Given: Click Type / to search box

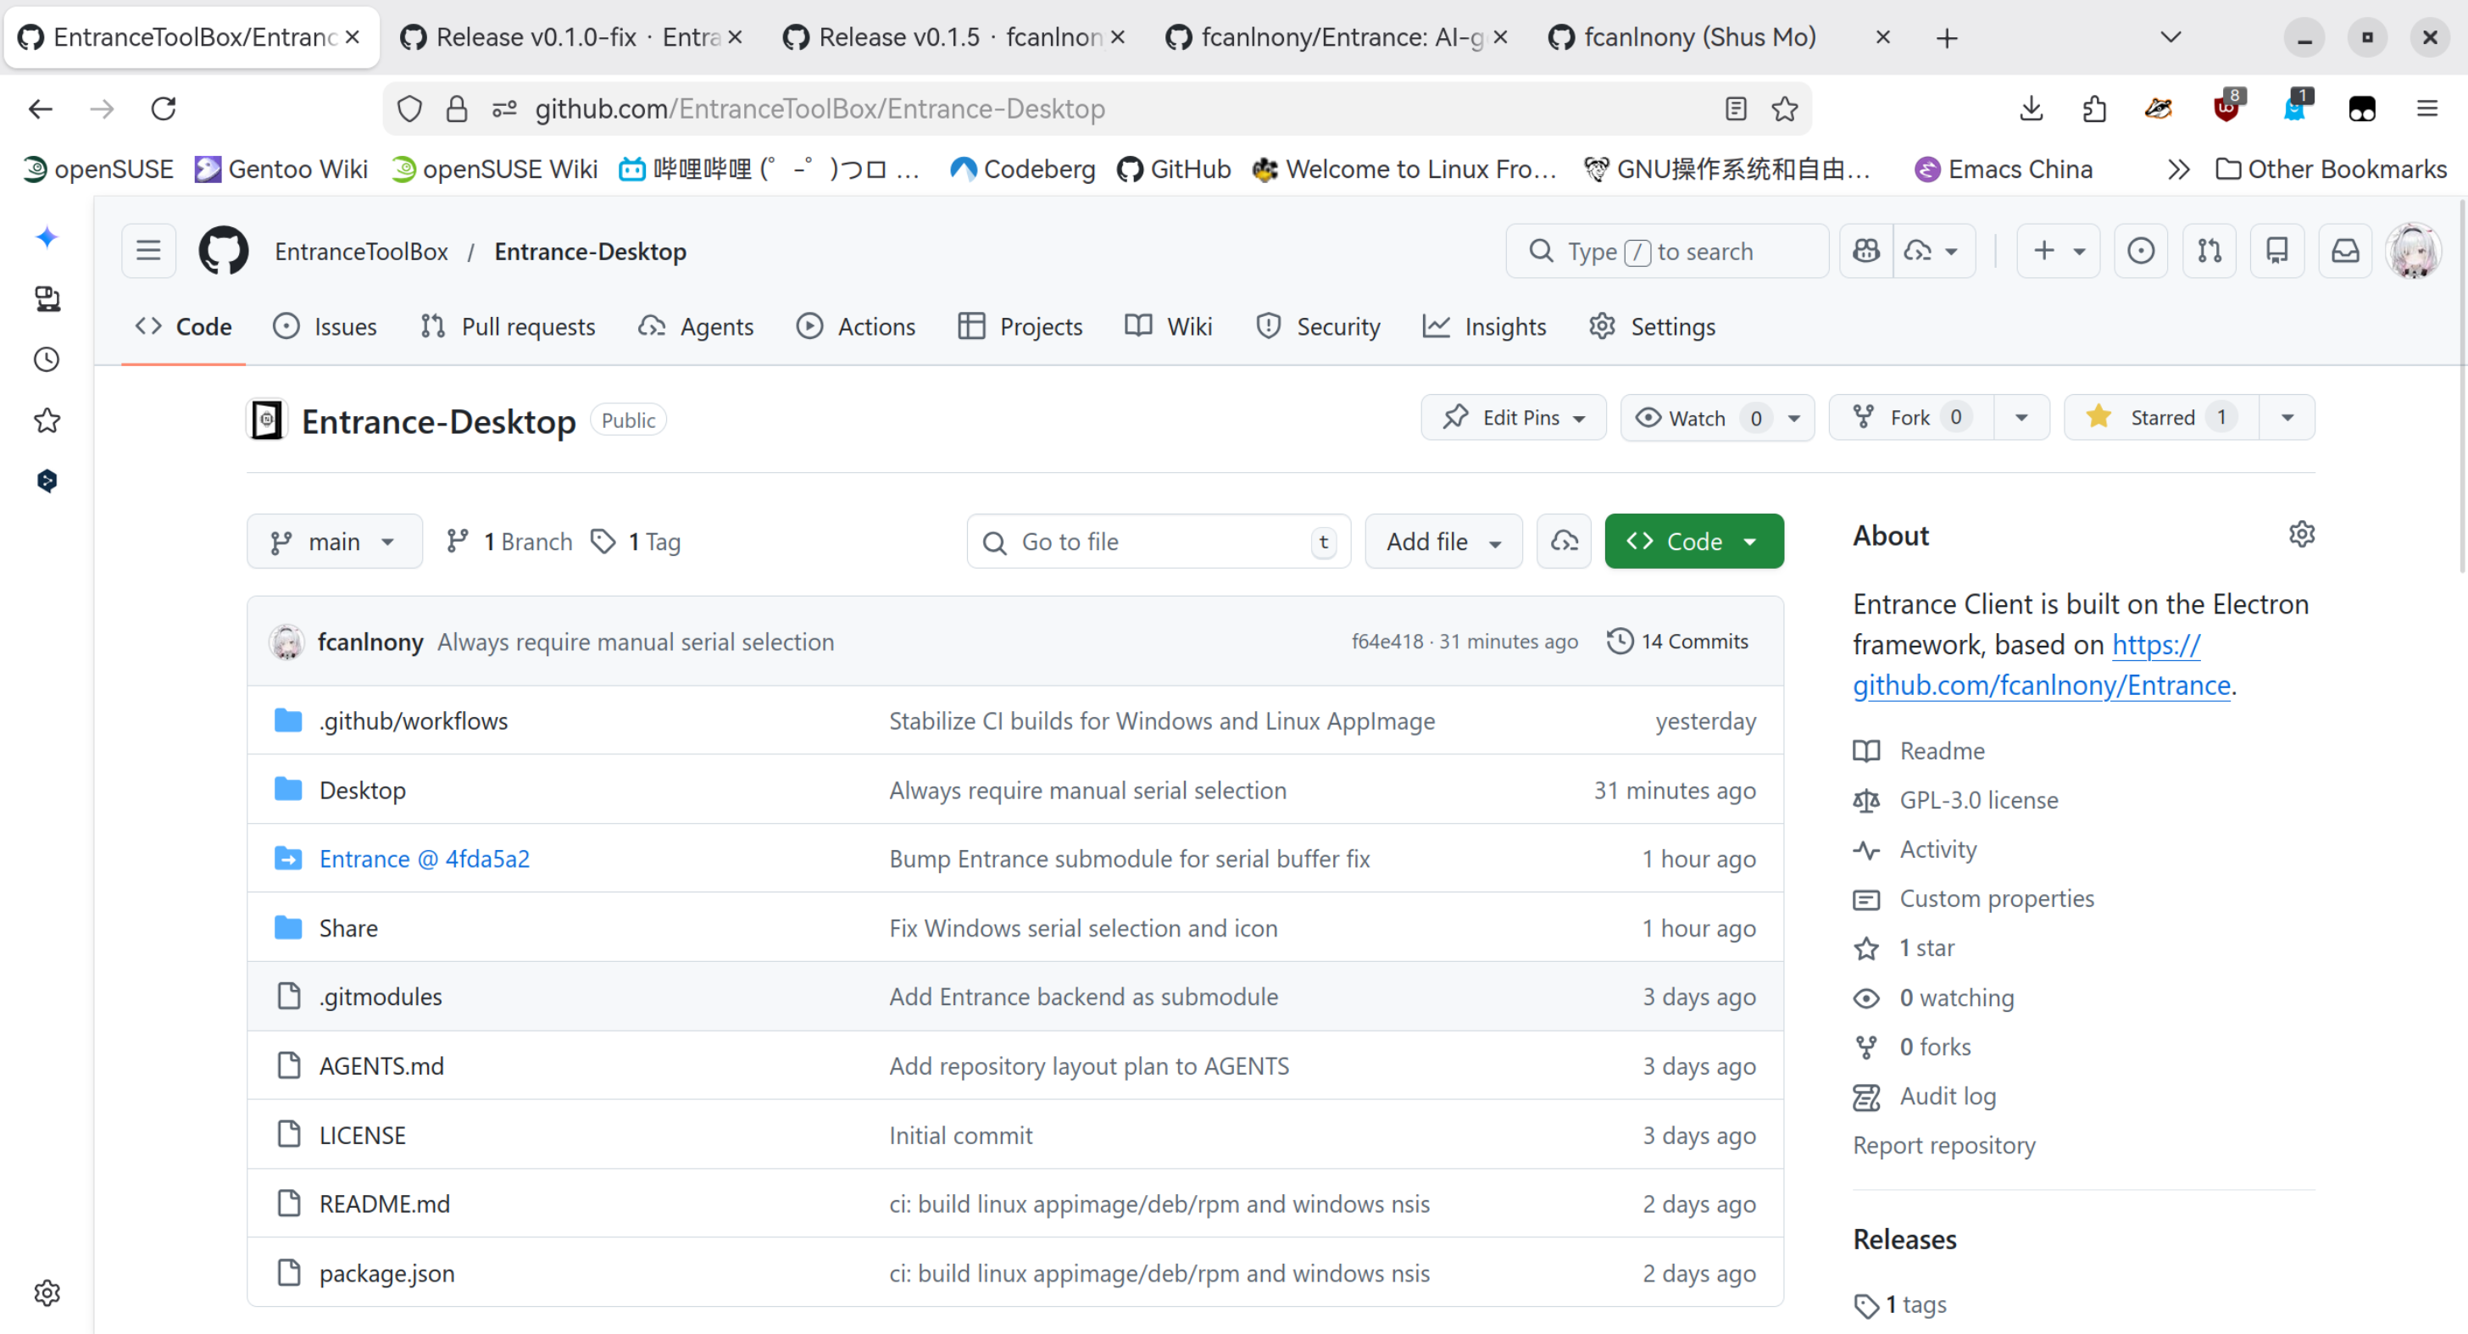Looking at the screenshot, I should point(1667,251).
